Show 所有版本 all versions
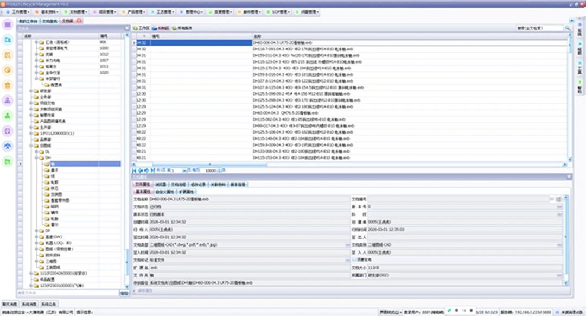This screenshot has width=586, height=316. (182, 28)
